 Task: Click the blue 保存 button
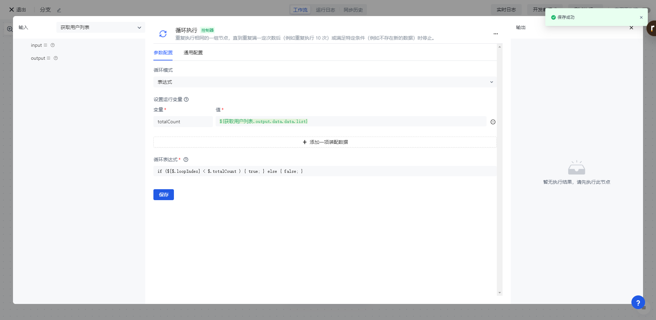(x=163, y=195)
